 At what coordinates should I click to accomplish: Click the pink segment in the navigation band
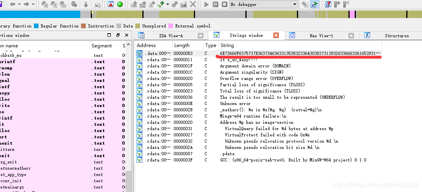pyautogui.click(x=352, y=14)
